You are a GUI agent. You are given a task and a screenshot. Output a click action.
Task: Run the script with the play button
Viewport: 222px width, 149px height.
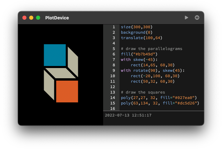point(186,18)
